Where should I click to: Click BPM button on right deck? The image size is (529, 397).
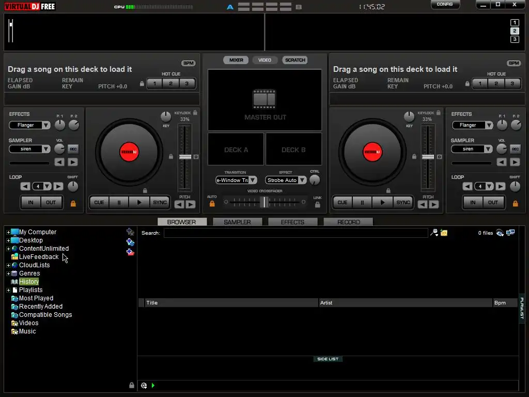[x=514, y=63]
